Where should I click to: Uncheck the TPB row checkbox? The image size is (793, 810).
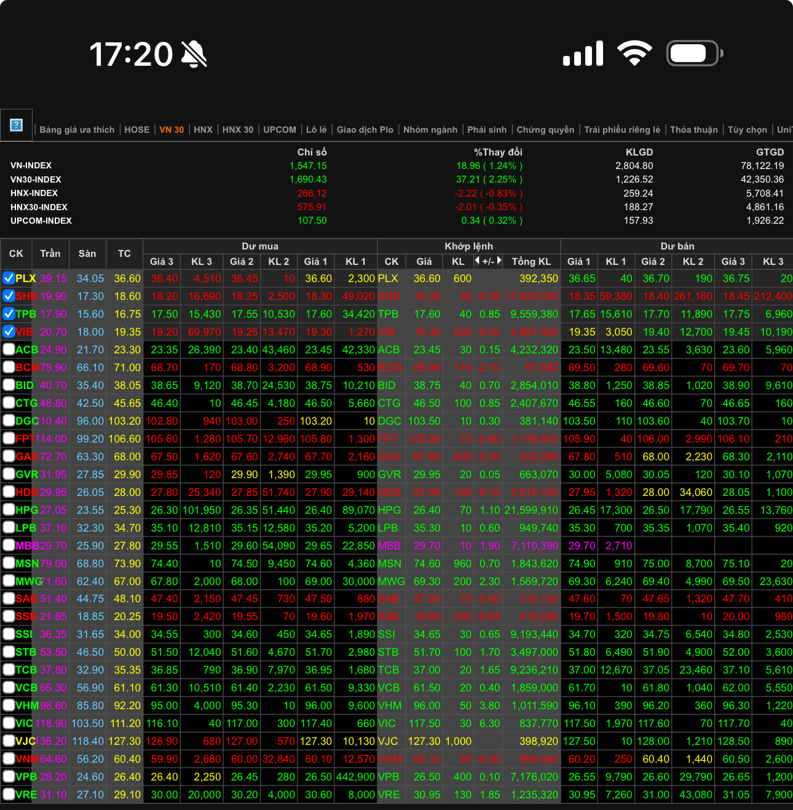(x=9, y=313)
